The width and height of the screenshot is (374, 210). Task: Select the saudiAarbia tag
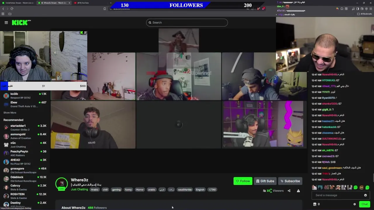(185, 190)
